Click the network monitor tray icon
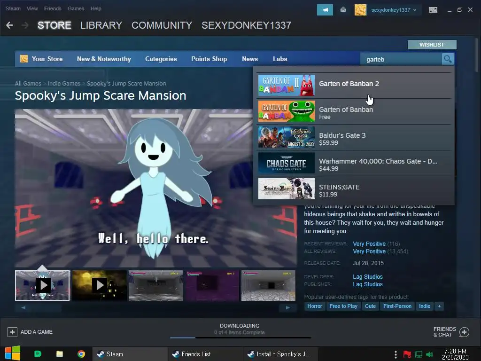Image resolution: width=481 pixels, height=361 pixels. (x=419, y=354)
